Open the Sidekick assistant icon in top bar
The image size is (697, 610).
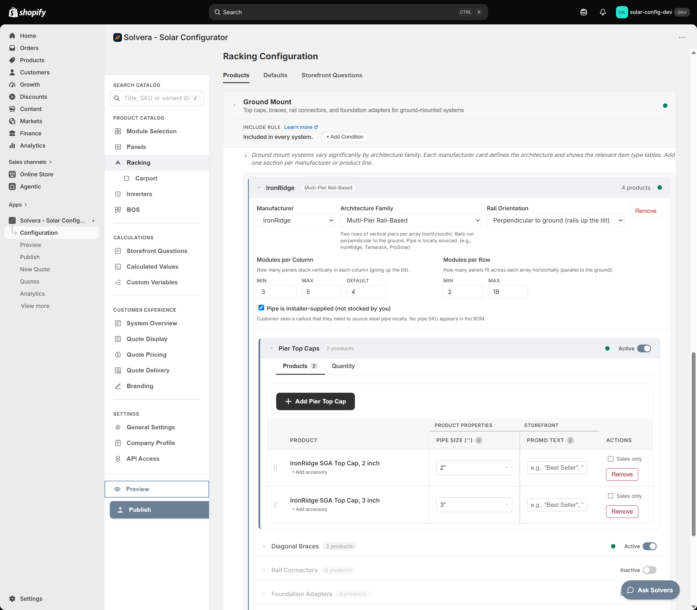584,12
